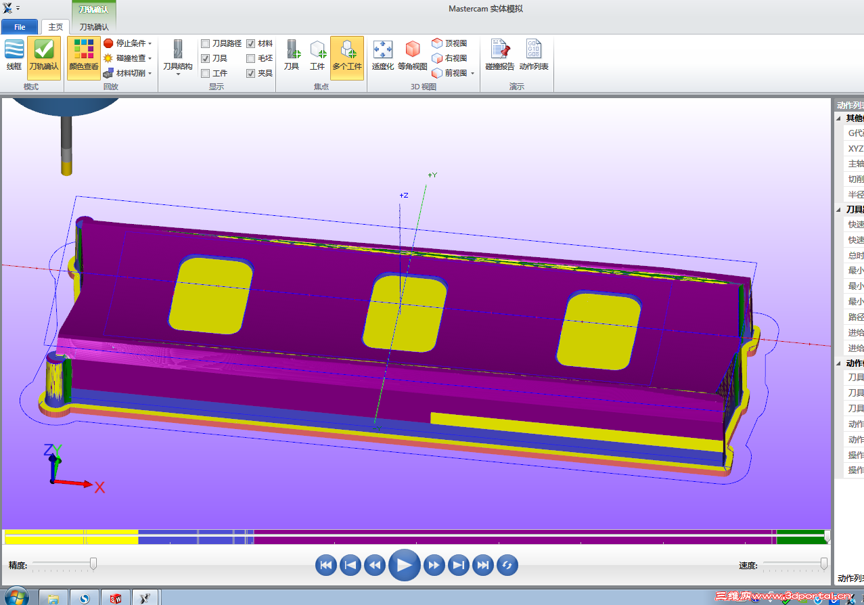Screen dimensions: 864x605
Task: Play the toolpath simulation
Action: (x=405, y=565)
